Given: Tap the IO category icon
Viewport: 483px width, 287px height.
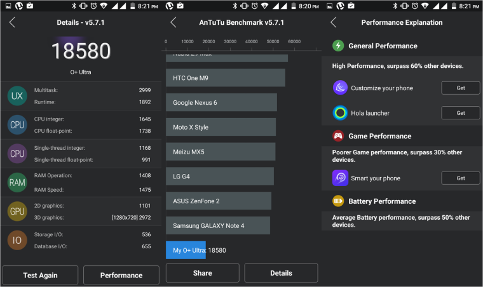Looking at the screenshot, I should coord(17,239).
